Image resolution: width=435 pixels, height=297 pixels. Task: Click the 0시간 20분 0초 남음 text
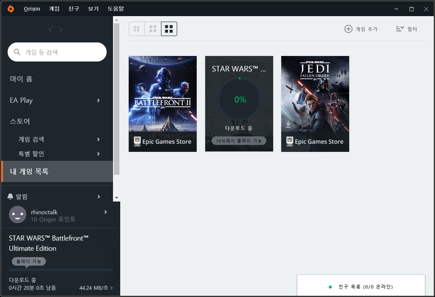click(x=32, y=288)
